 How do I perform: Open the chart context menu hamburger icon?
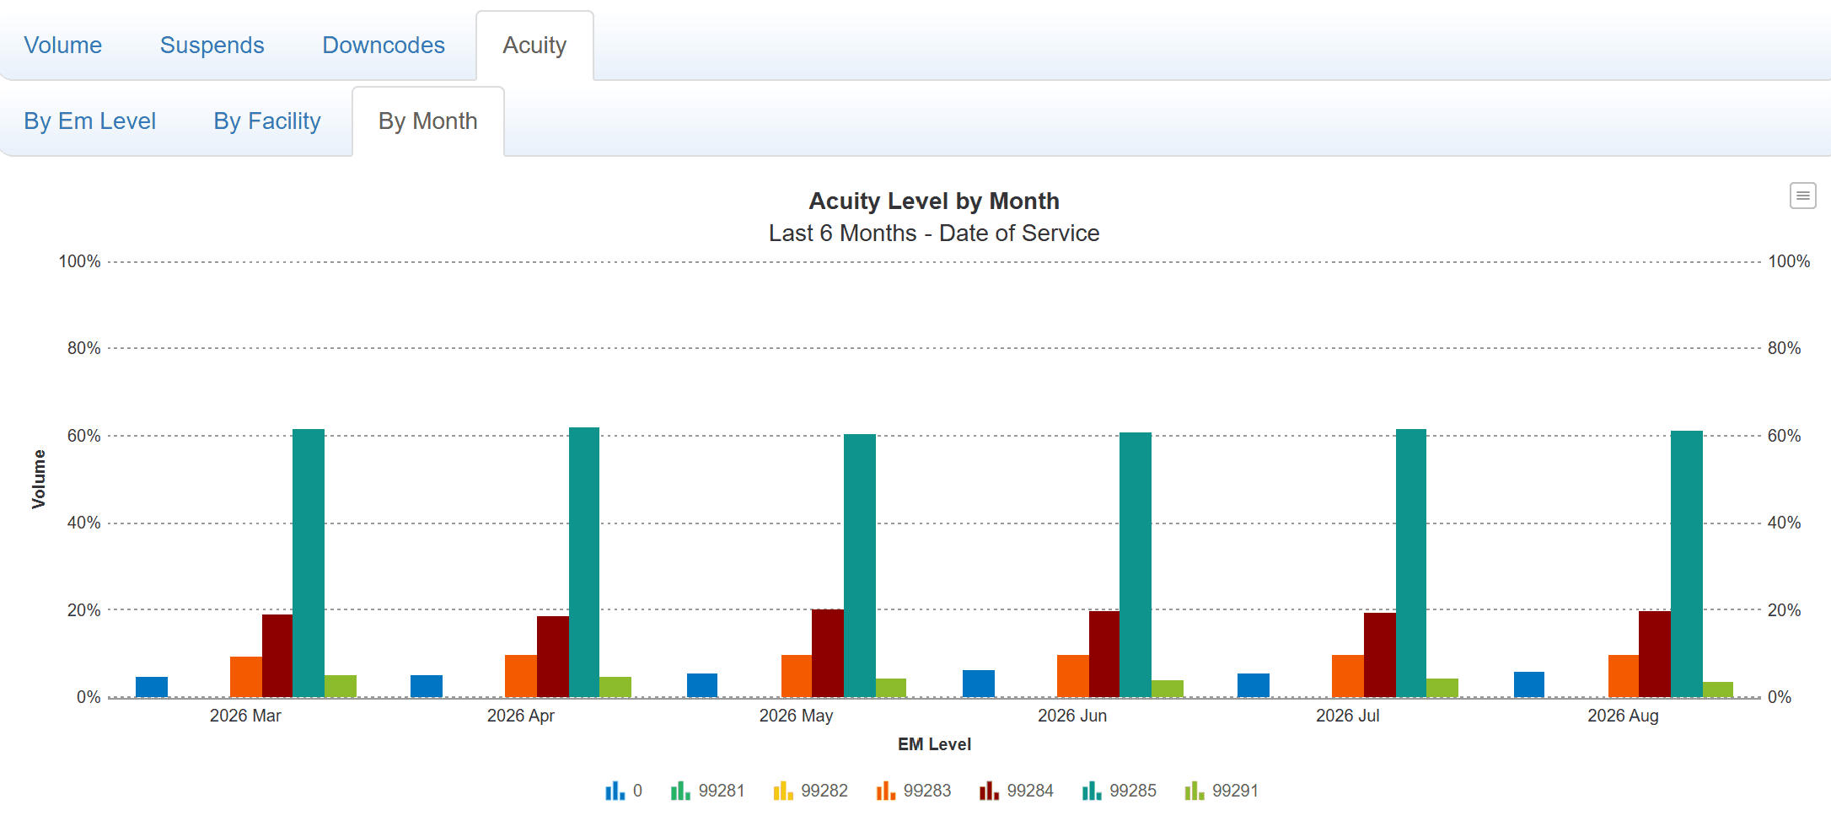(x=1802, y=196)
